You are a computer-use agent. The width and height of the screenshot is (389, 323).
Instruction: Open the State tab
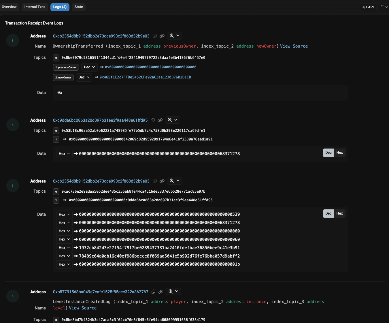click(79, 7)
